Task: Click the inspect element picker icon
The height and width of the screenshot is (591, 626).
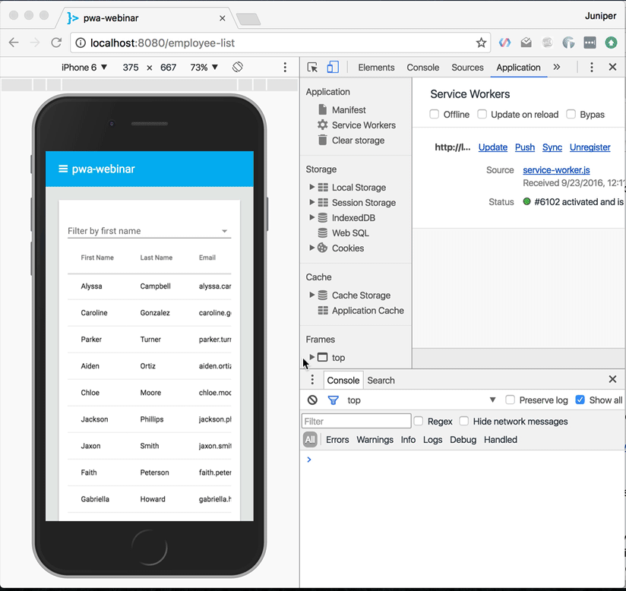Action: pos(312,68)
